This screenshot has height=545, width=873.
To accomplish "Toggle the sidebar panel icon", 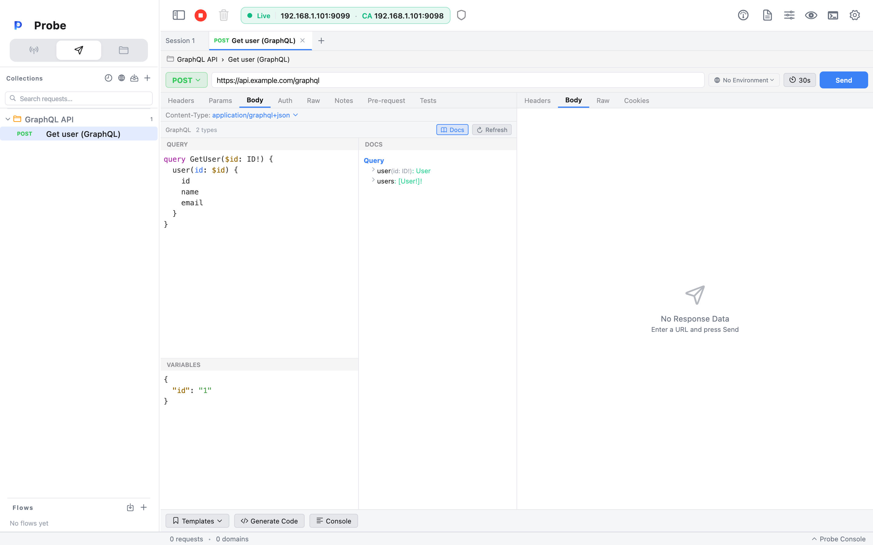I will click(x=179, y=15).
